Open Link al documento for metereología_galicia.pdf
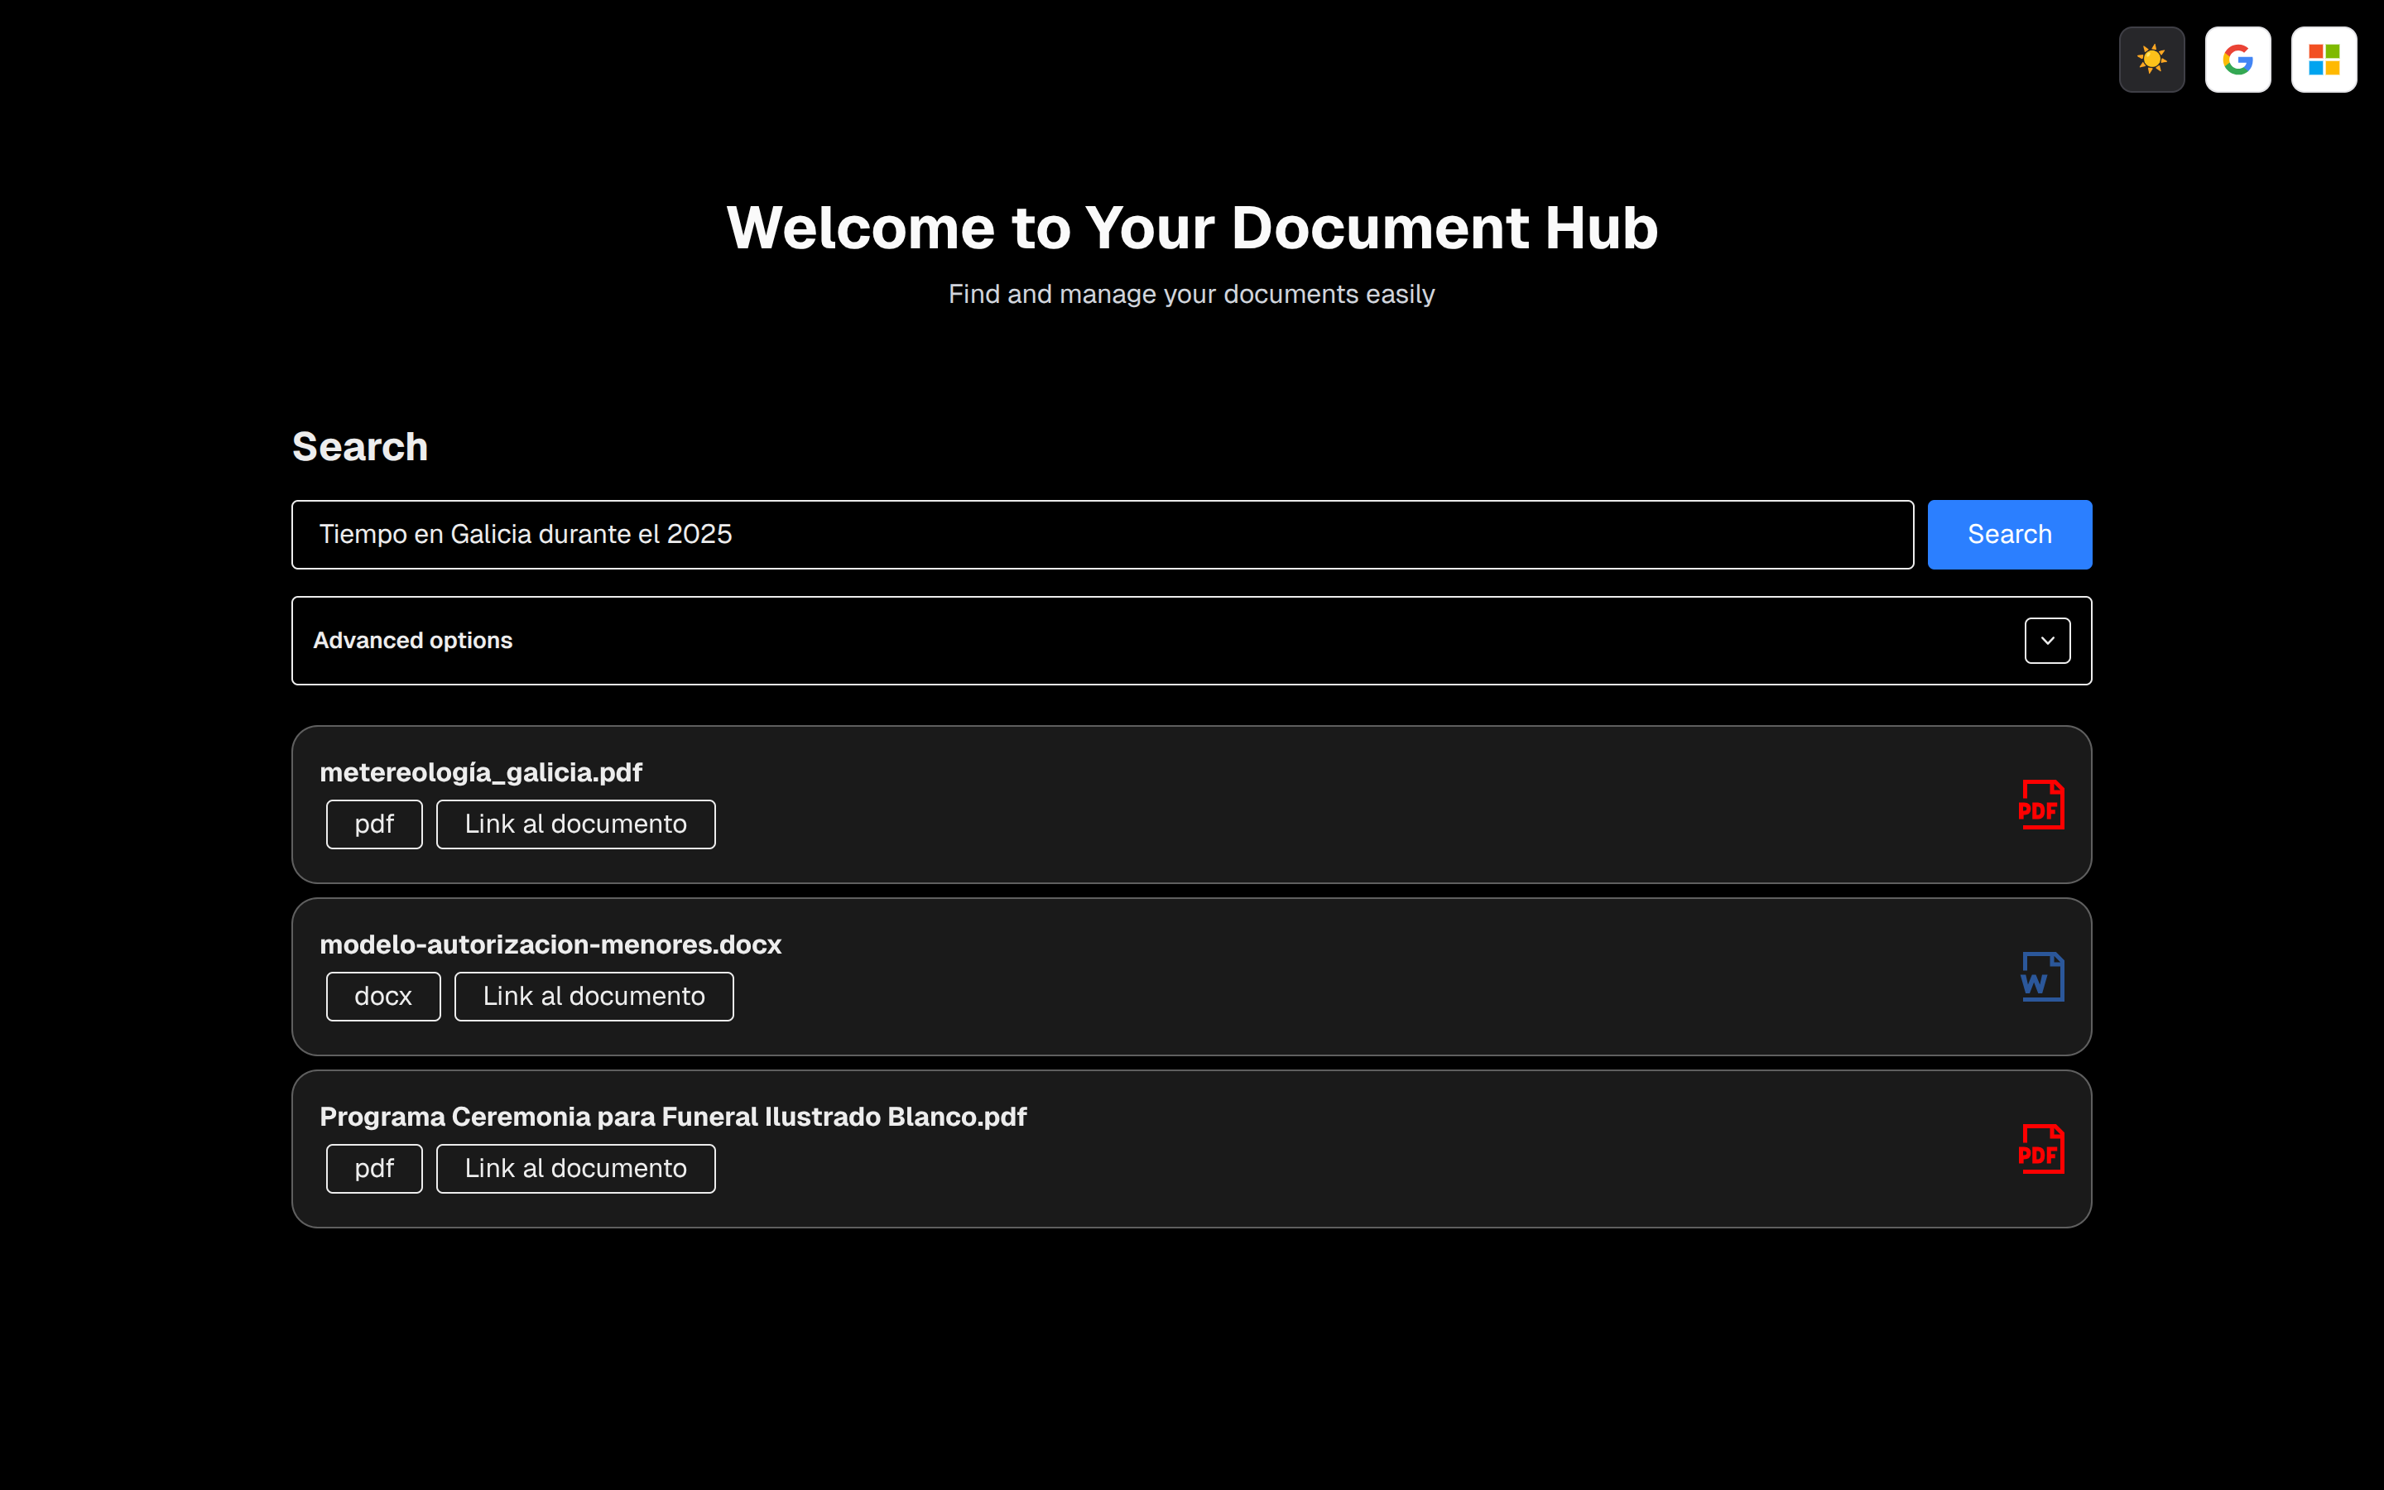Viewport: 2384px width, 1490px height. 575,824
